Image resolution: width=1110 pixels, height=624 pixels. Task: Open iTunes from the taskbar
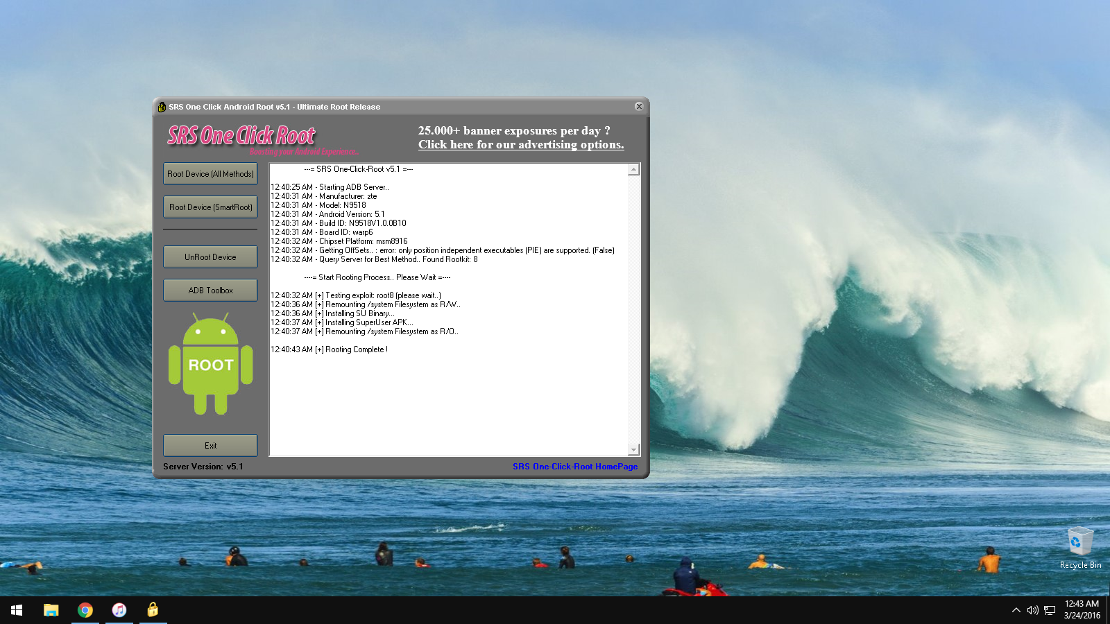click(119, 610)
